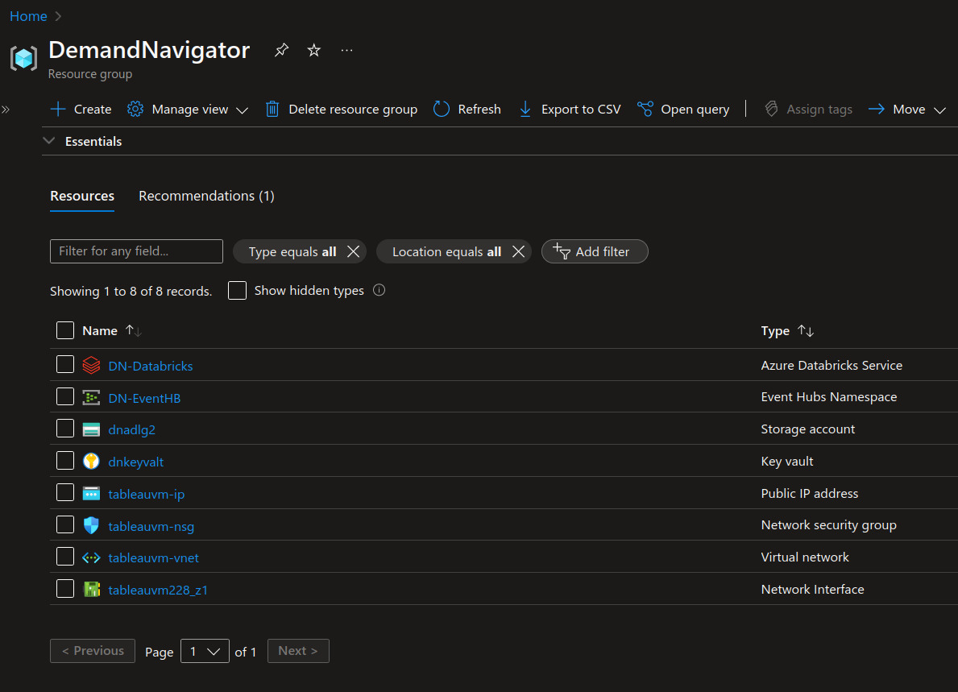958x692 pixels.
Task: Open the dnadlg2 storage account
Action: tap(131, 430)
